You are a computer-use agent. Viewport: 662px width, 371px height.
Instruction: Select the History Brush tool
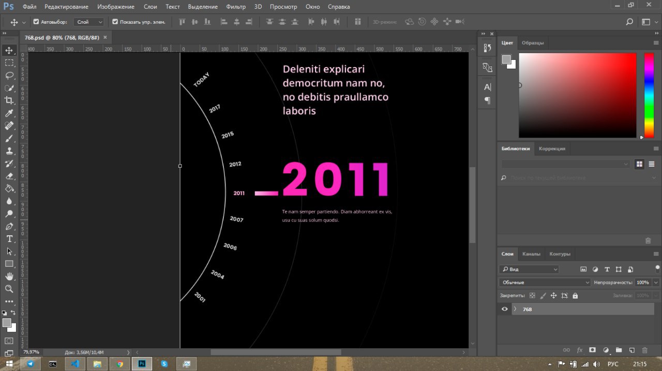tap(9, 164)
